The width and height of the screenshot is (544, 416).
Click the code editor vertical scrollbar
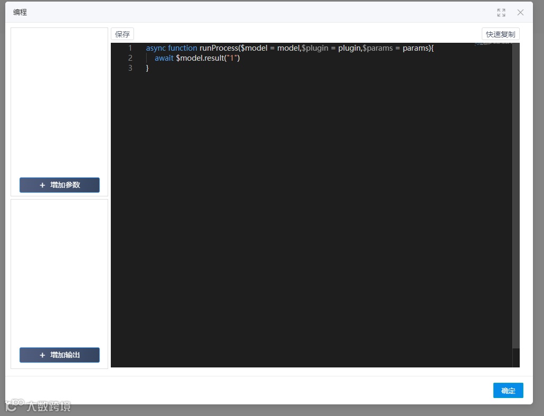(516, 195)
